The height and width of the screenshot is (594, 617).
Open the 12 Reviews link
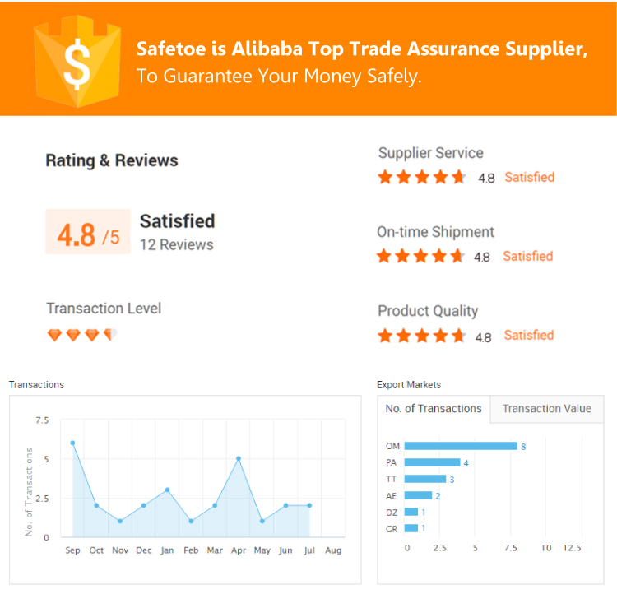click(176, 244)
